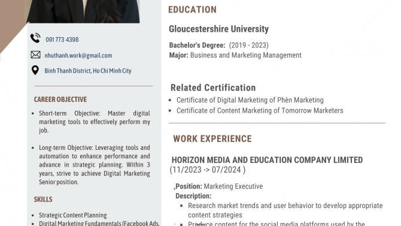Click the Strategic Content Planning skill
This screenshot has width=401, height=226.
point(73,215)
